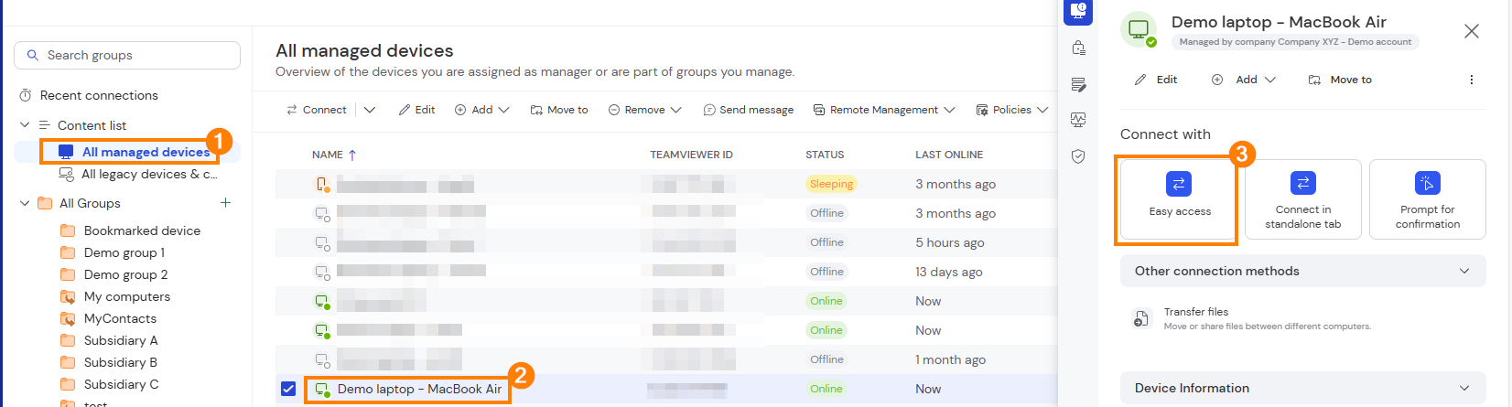Click Connect in standalone tab icon

(x=1303, y=184)
